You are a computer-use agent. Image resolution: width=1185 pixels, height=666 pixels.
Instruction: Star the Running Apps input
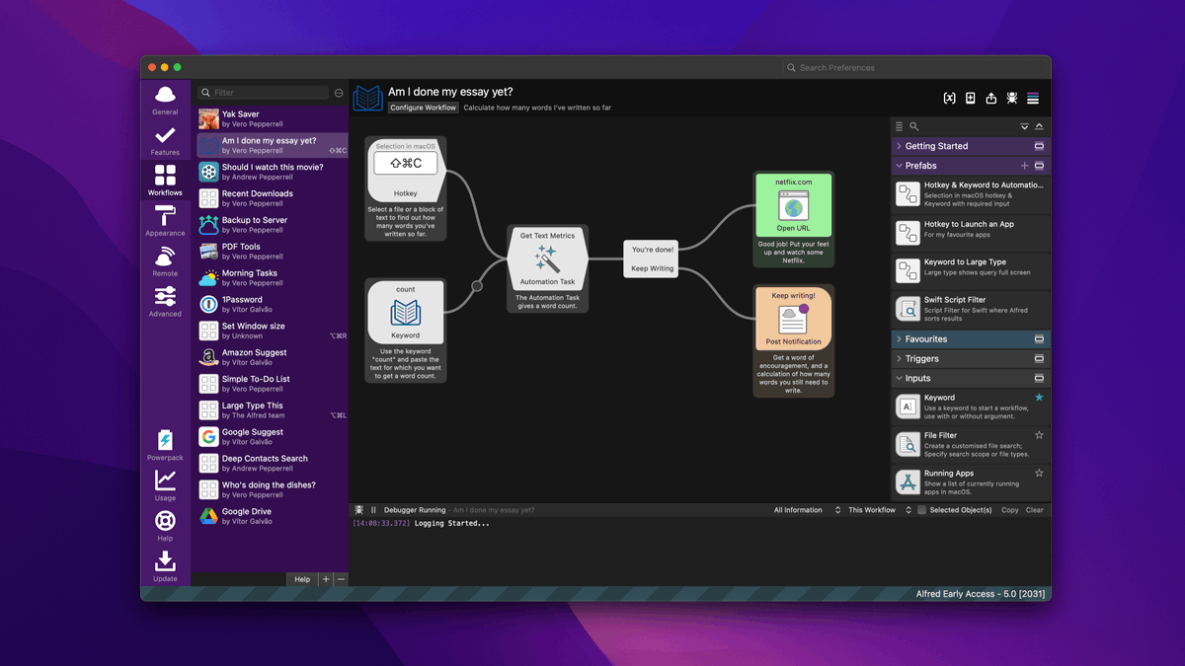pyautogui.click(x=1039, y=473)
